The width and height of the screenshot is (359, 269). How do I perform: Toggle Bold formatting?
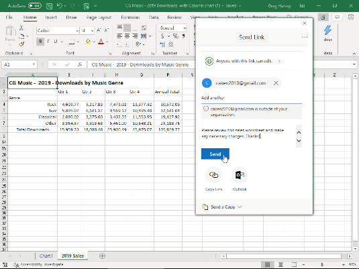40,42
